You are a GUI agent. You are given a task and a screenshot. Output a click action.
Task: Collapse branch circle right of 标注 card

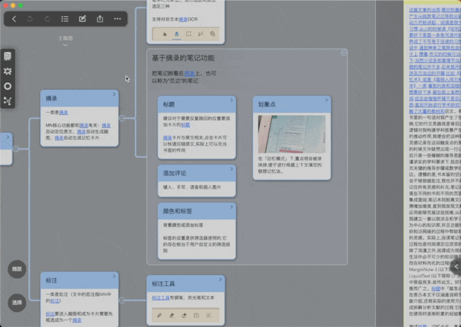[x=122, y=301]
